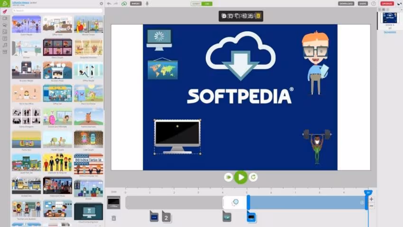Click the fourth icon in the dark object toolbar

244,16
